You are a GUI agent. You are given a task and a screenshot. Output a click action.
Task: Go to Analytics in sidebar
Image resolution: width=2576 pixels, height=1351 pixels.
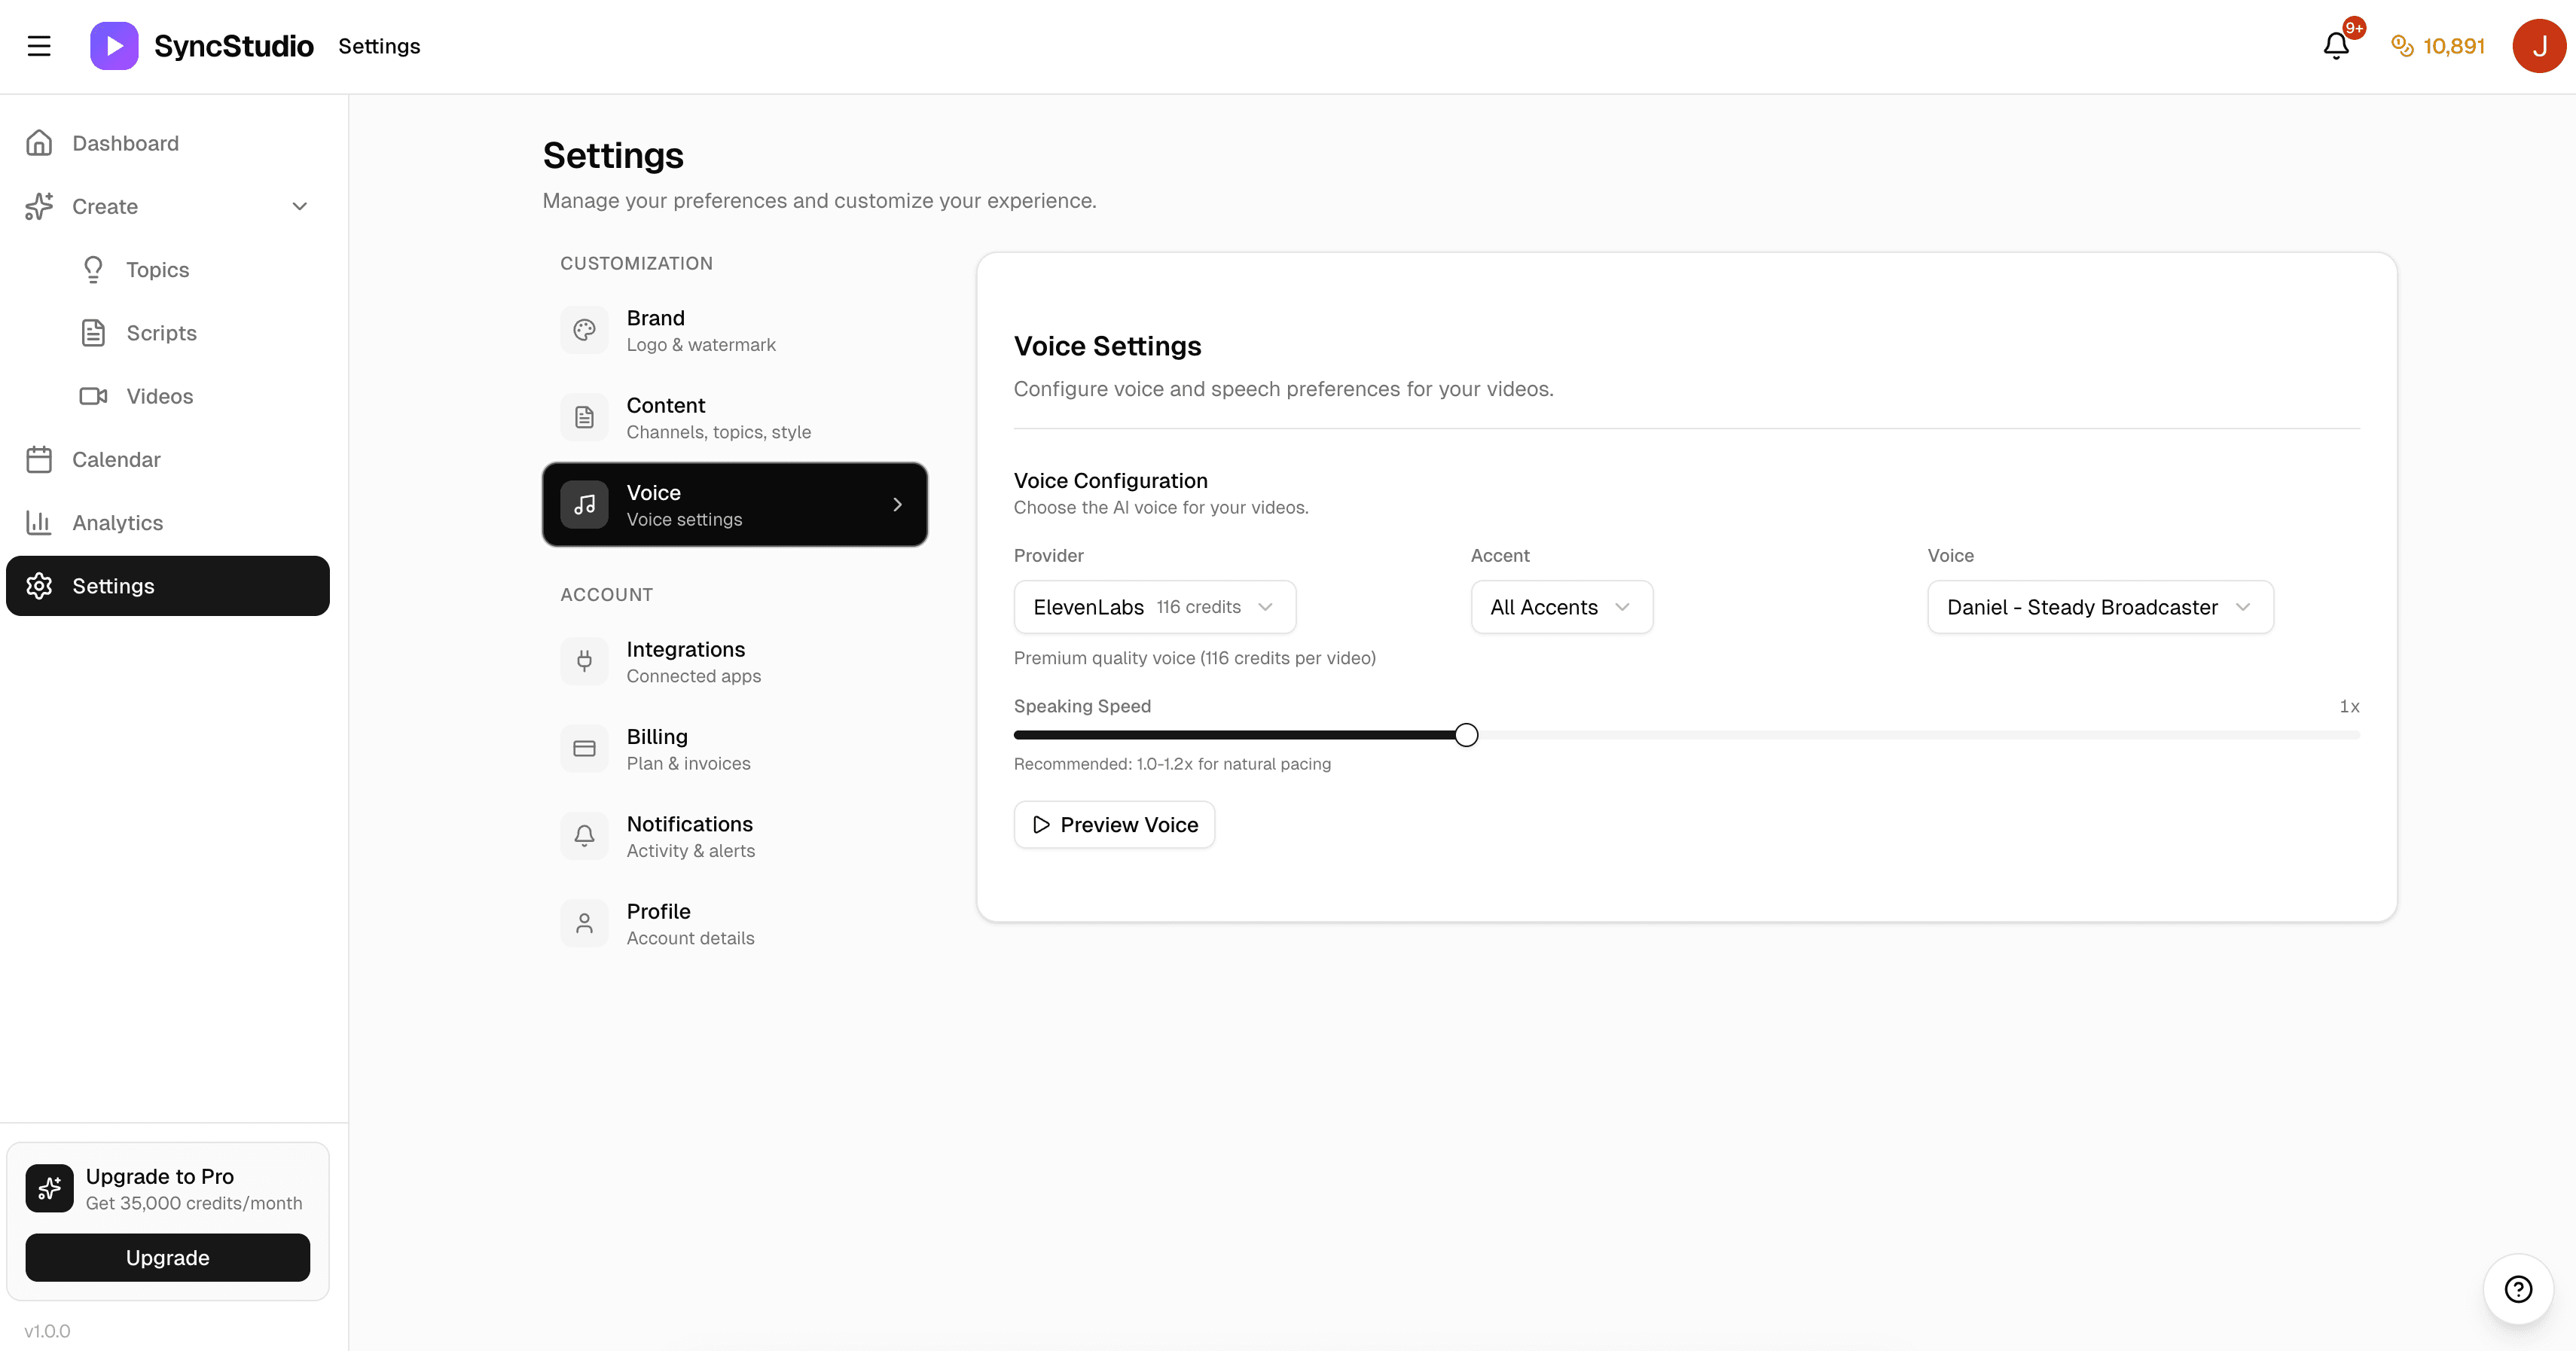click(x=117, y=523)
